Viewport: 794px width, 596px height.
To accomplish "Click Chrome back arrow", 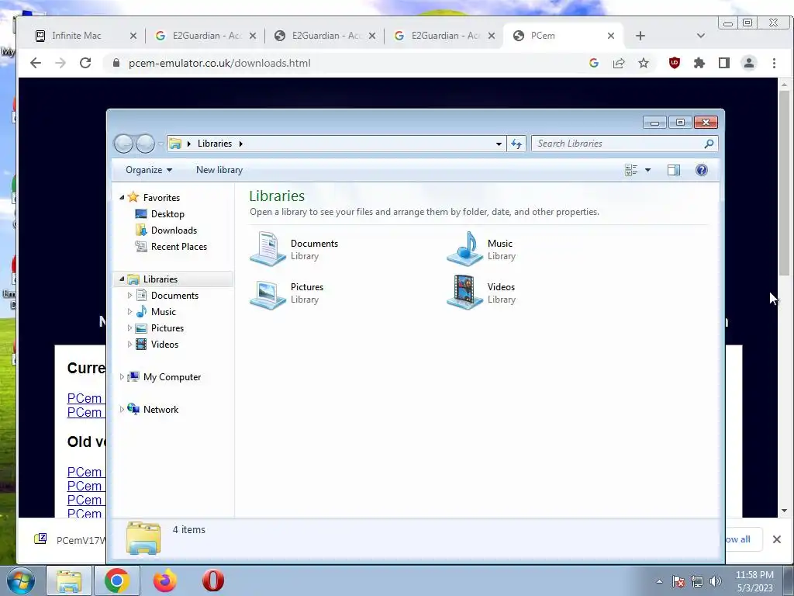I will pos(36,64).
